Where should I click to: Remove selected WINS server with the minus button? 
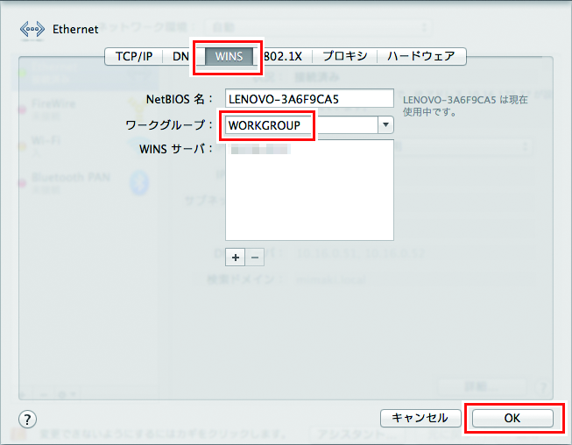coord(254,257)
